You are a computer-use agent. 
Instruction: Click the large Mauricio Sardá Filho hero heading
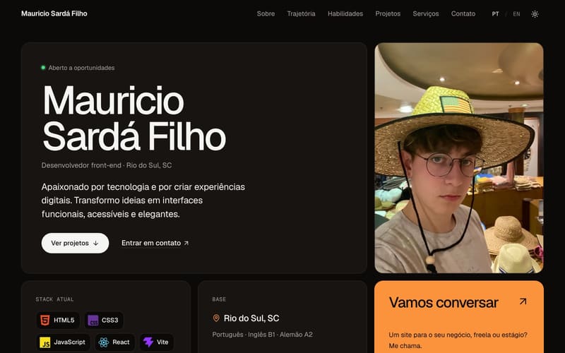134,118
